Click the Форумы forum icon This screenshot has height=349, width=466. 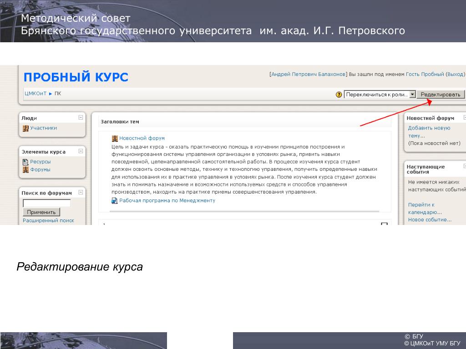[x=25, y=170]
